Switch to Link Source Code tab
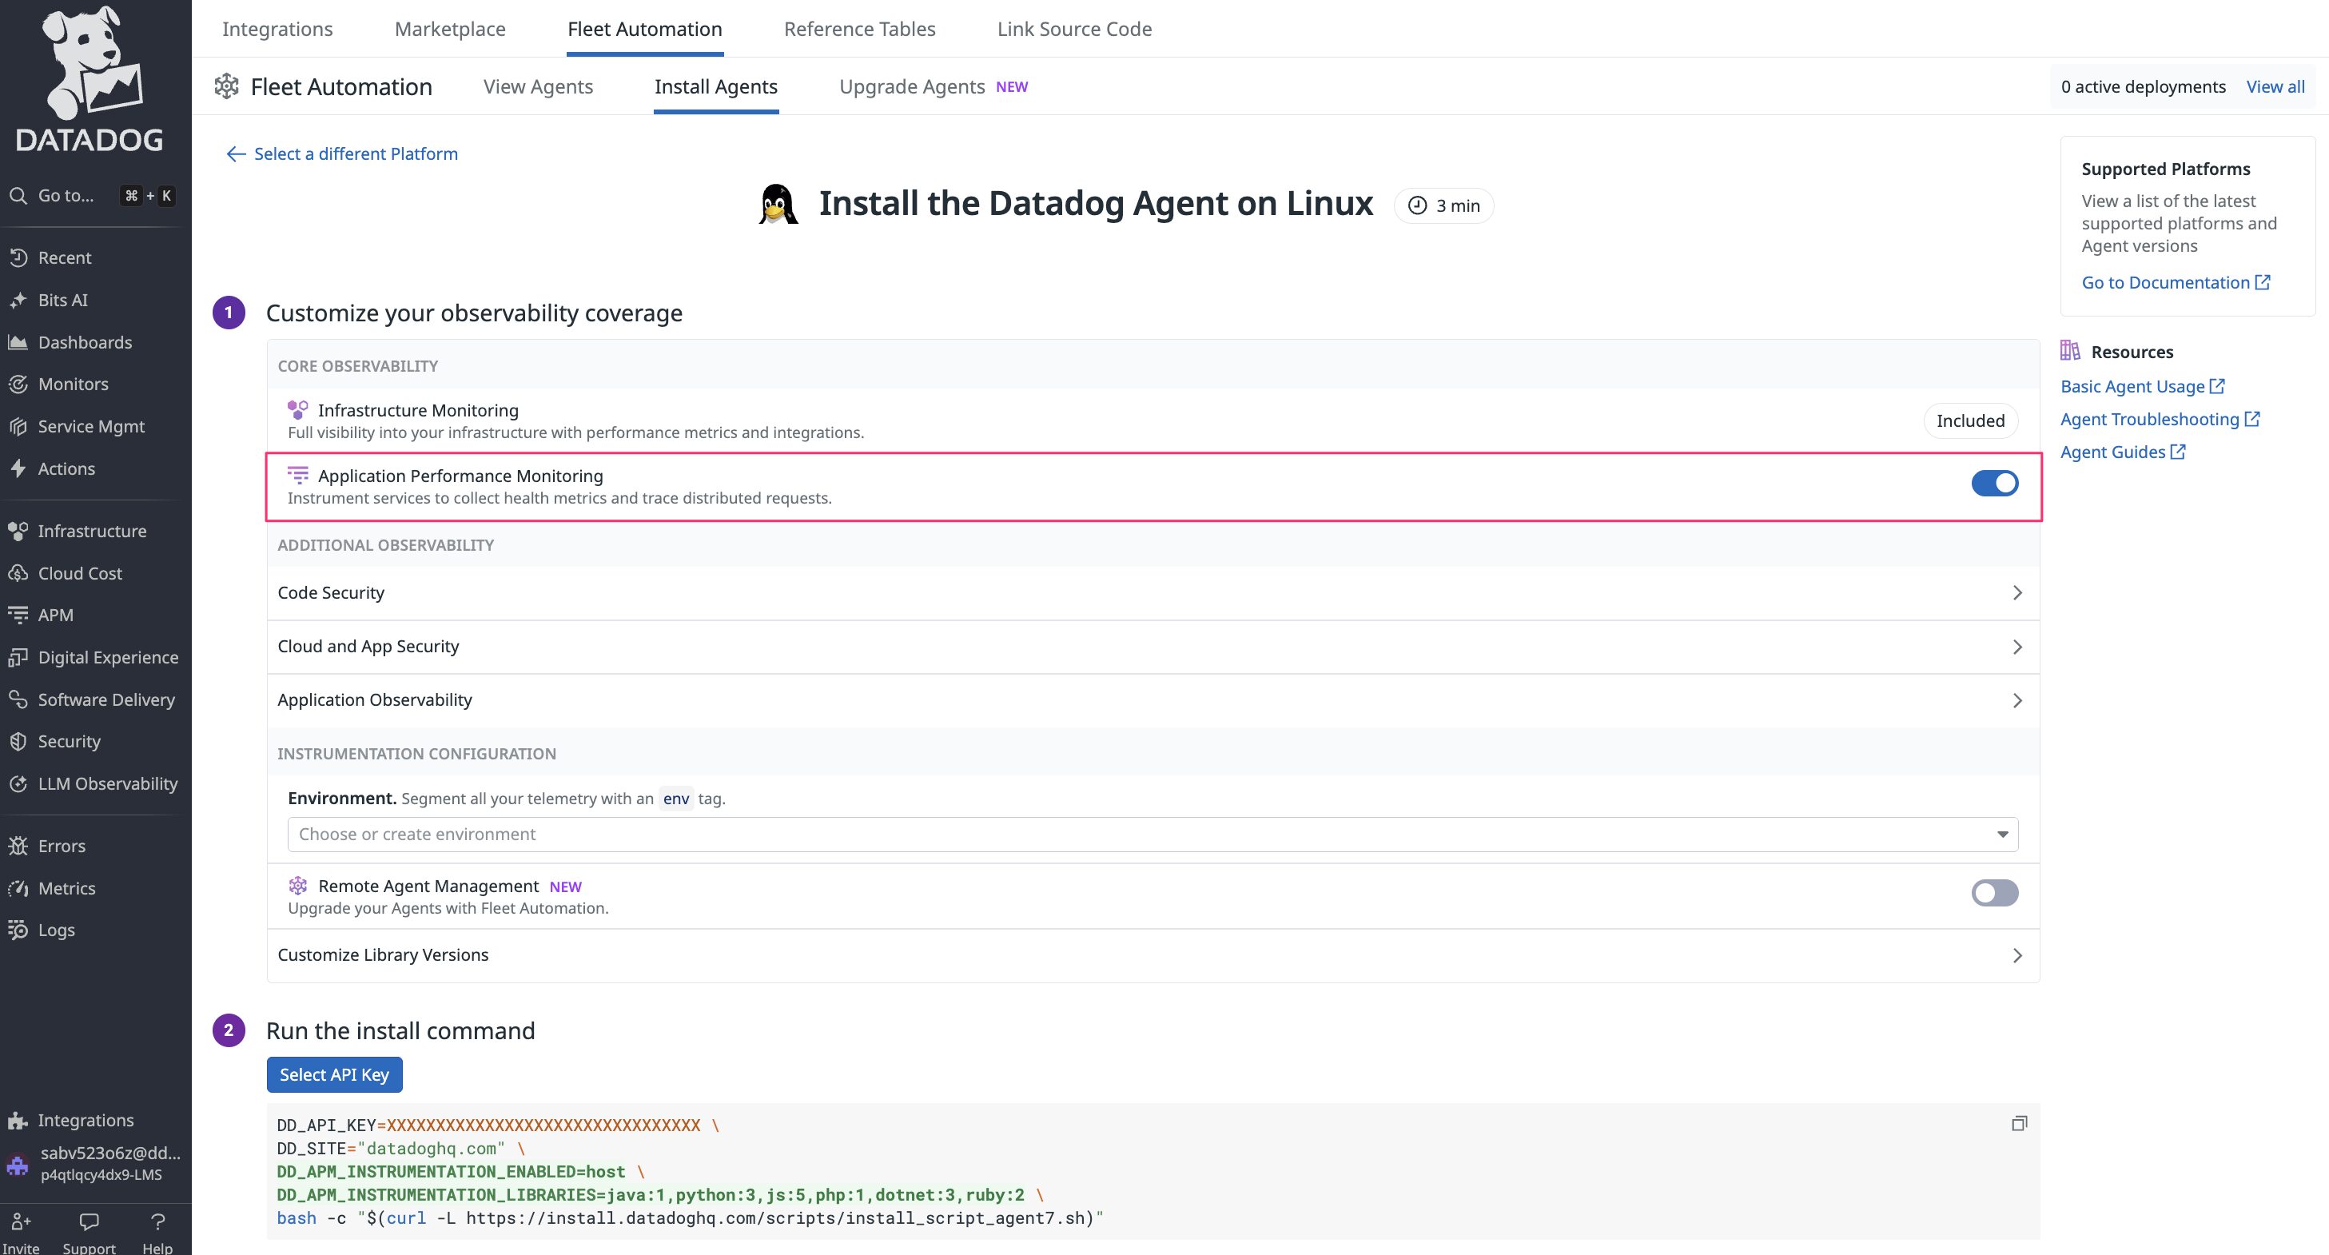The height and width of the screenshot is (1255, 2329). [x=1074, y=29]
